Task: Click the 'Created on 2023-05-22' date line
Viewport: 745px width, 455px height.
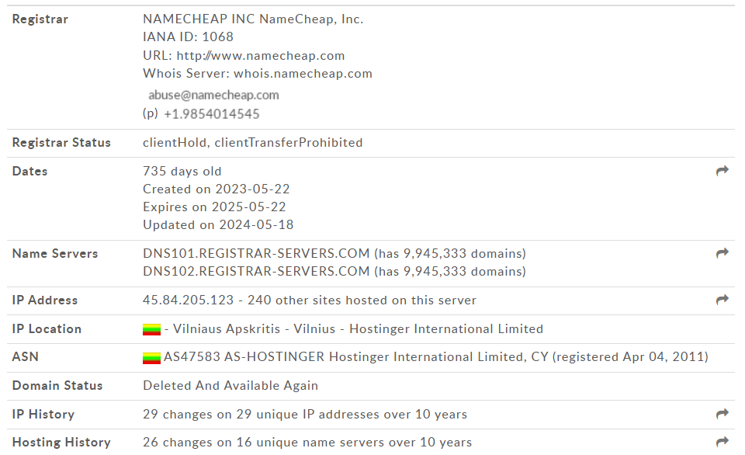Action: coord(217,189)
